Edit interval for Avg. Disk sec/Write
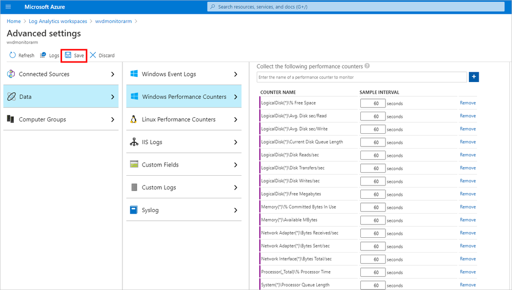The height and width of the screenshot is (290, 512). point(373,129)
